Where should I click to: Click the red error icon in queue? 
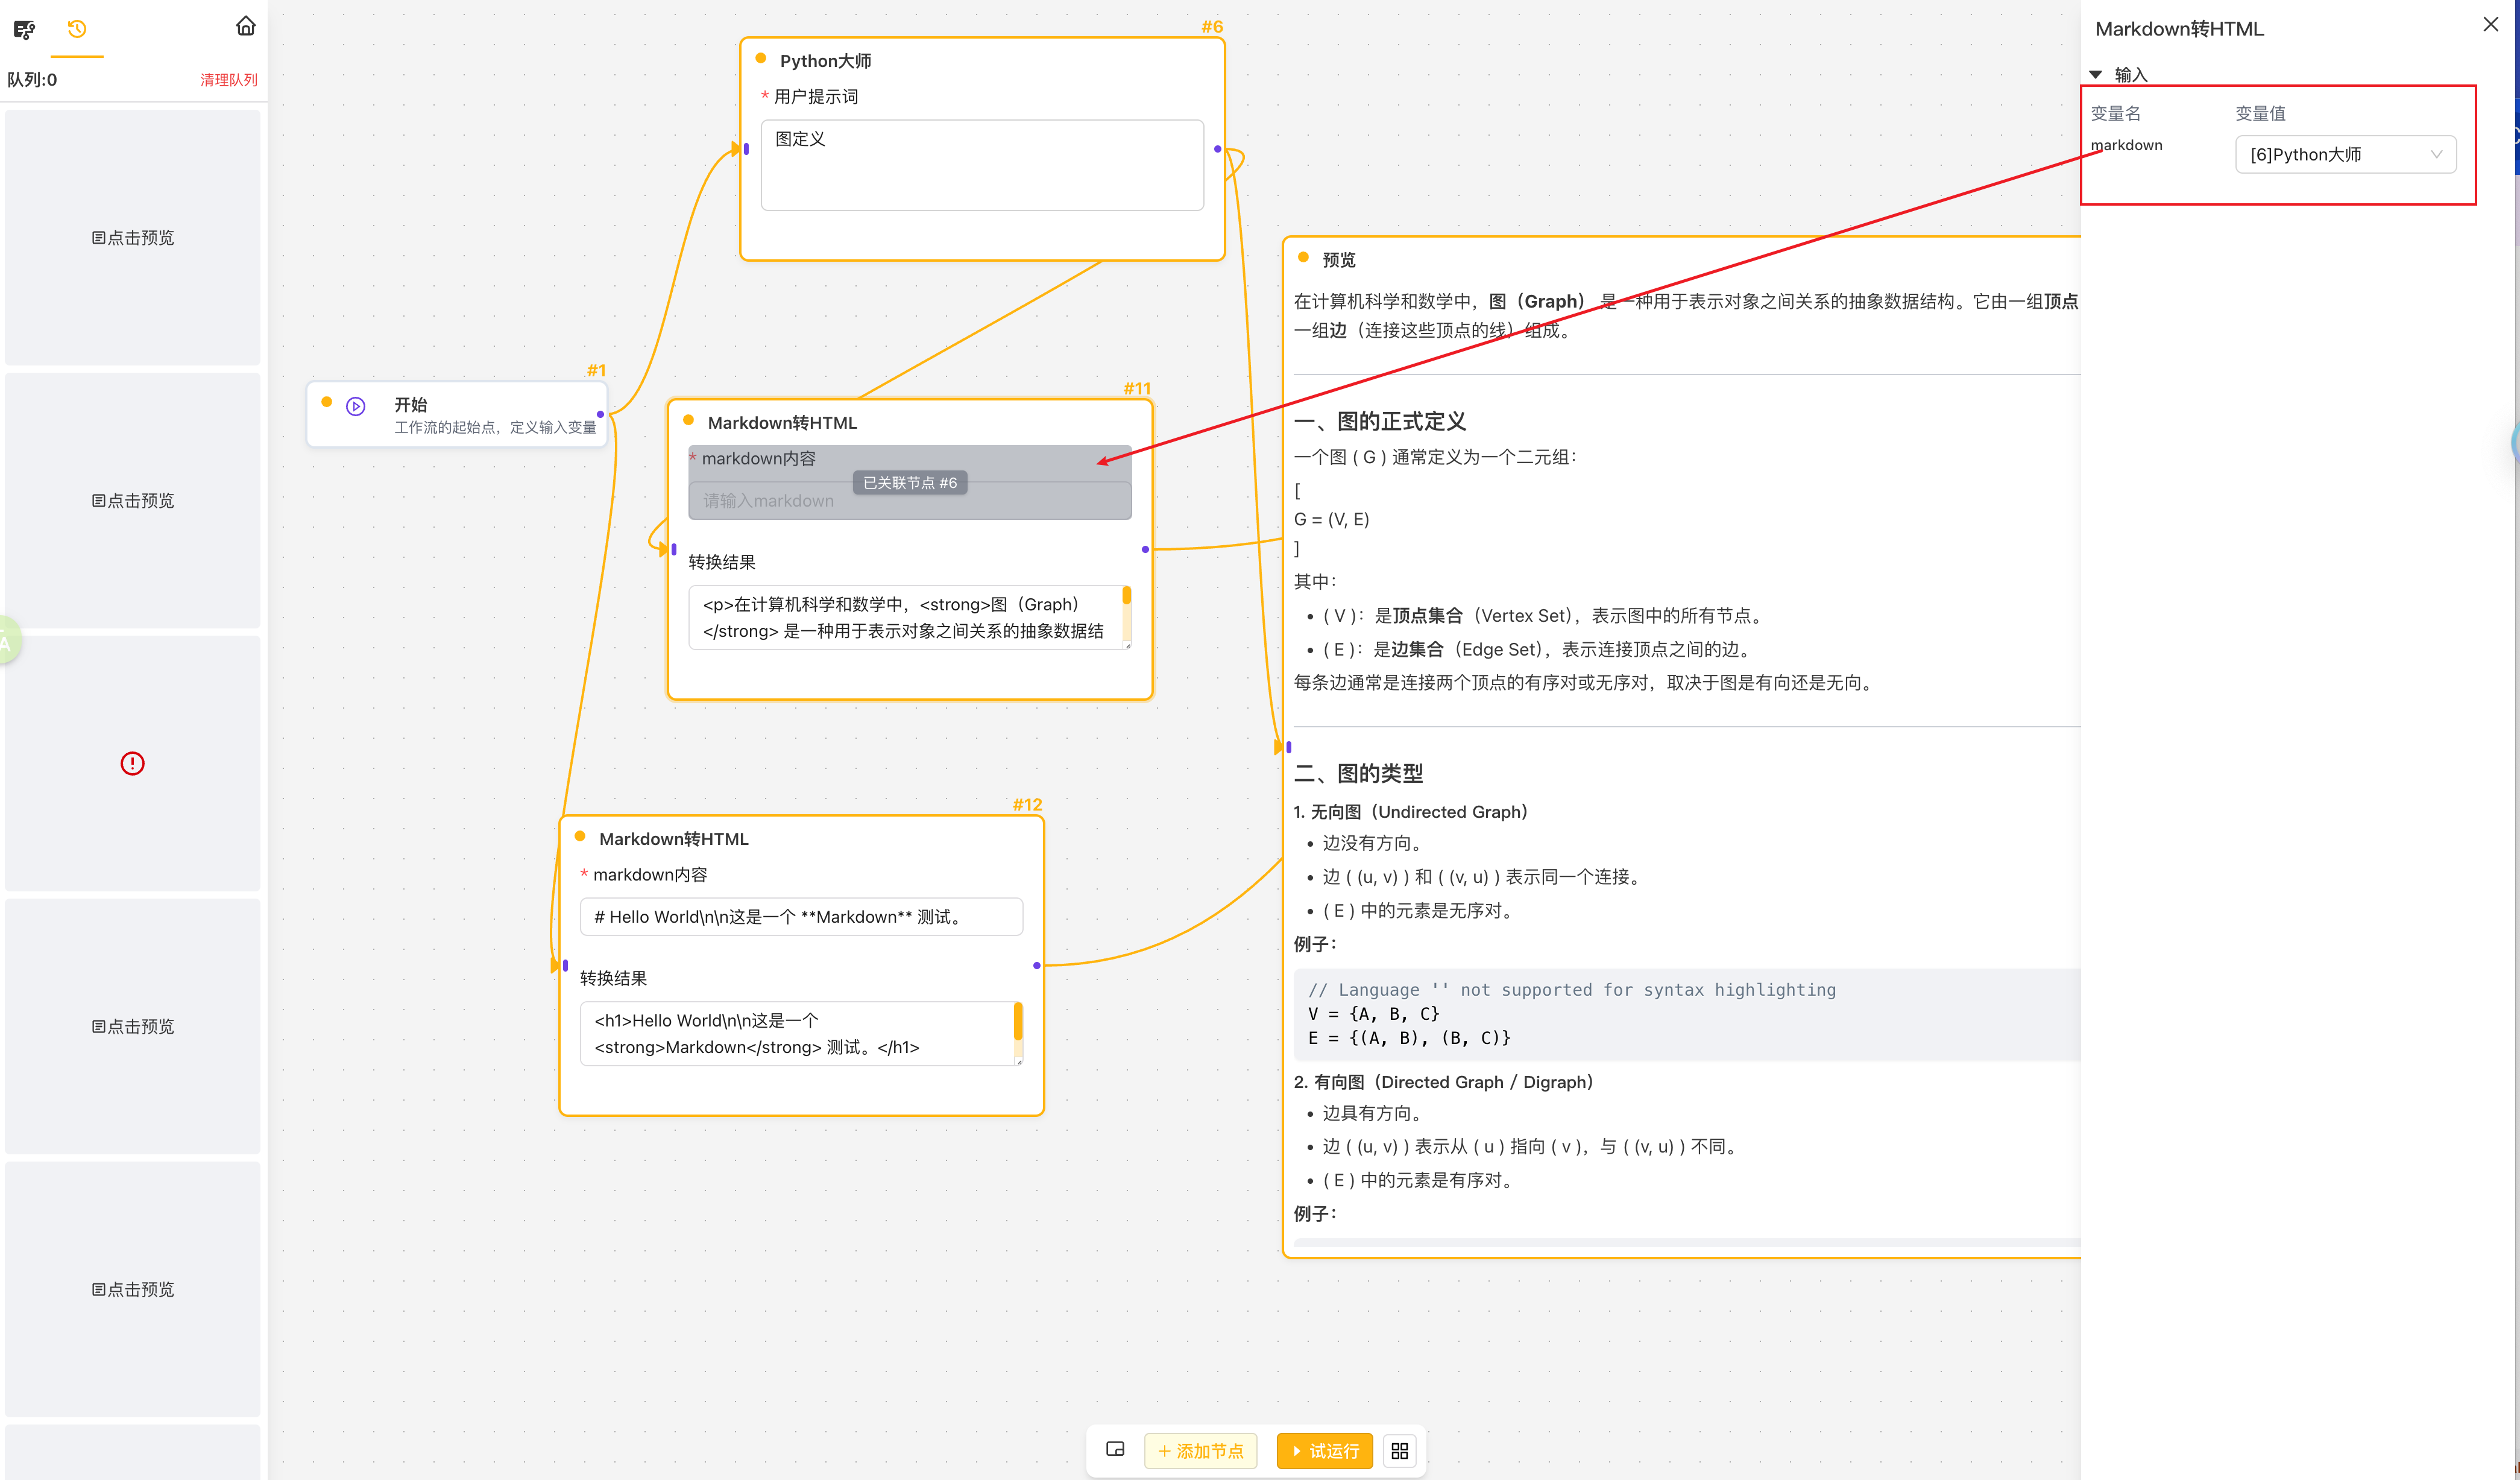[132, 764]
